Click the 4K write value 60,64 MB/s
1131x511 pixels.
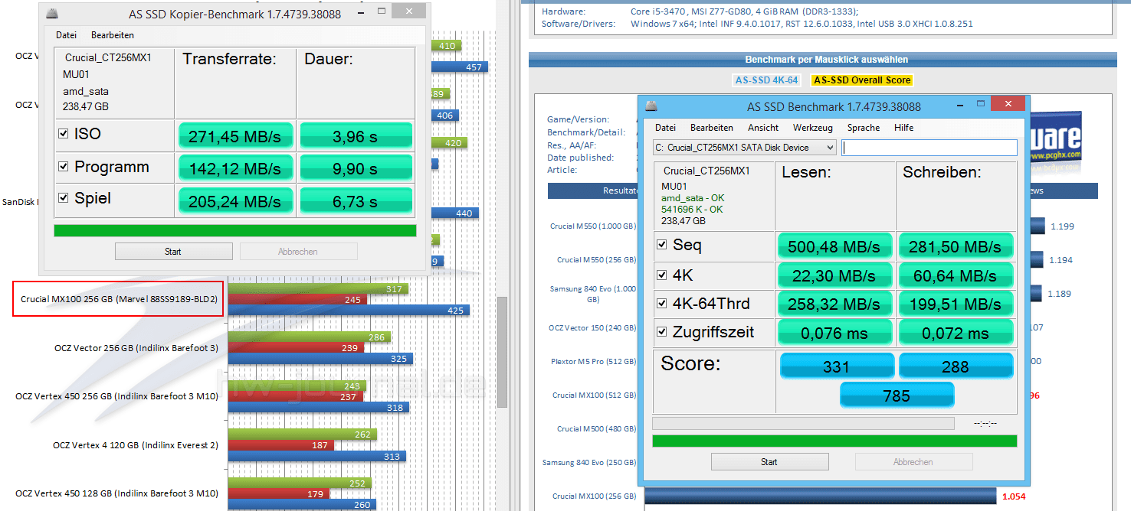tap(956, 275)
